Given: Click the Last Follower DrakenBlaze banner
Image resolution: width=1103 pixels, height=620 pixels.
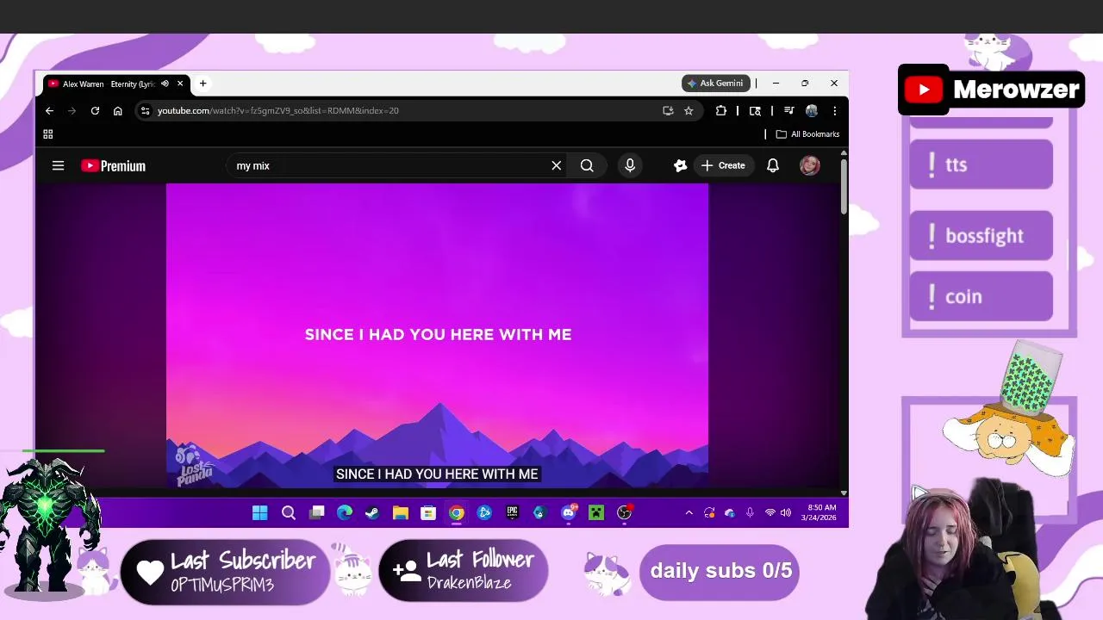Looking at the screenshot, I should point(464,571).
